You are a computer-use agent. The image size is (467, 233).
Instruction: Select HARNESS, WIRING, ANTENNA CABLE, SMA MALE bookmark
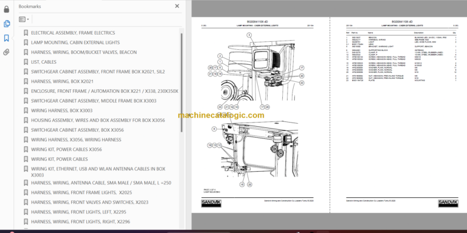[101, 183]
